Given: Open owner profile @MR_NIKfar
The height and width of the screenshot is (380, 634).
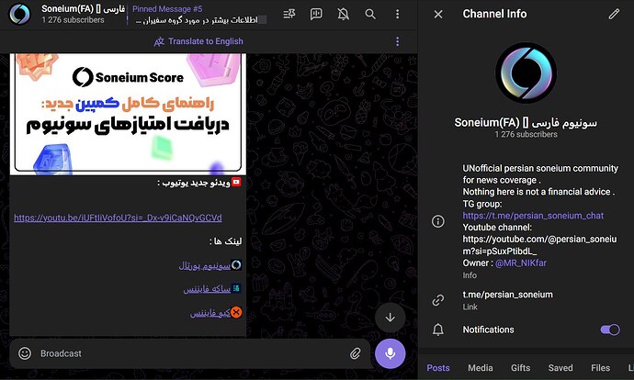Looking at the screenshot, I should (x=521, y=263).
